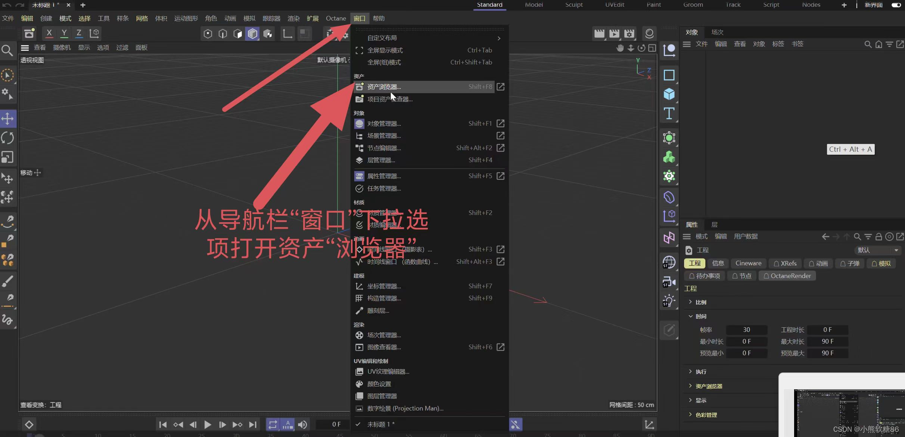Viewport: 905px width, 437px height.
Task: Click the 帧率 value field showing 30
Action: (x=746, y=330)
